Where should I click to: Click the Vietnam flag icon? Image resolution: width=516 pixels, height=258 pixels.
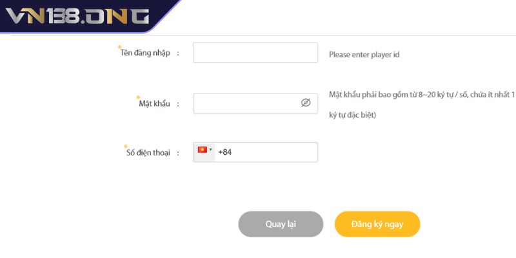(x=203, y=150)
